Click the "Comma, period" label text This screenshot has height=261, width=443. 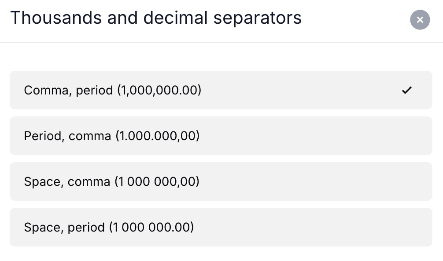click(68, 90)
